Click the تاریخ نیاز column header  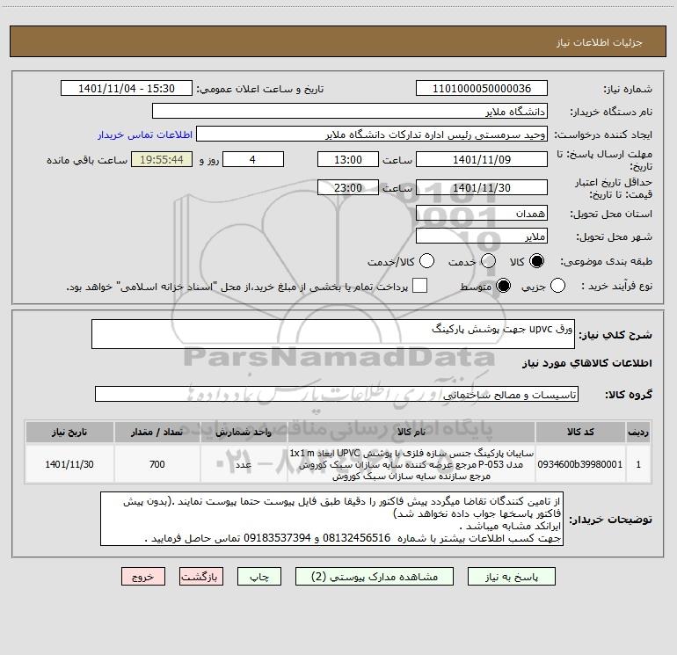69,432
